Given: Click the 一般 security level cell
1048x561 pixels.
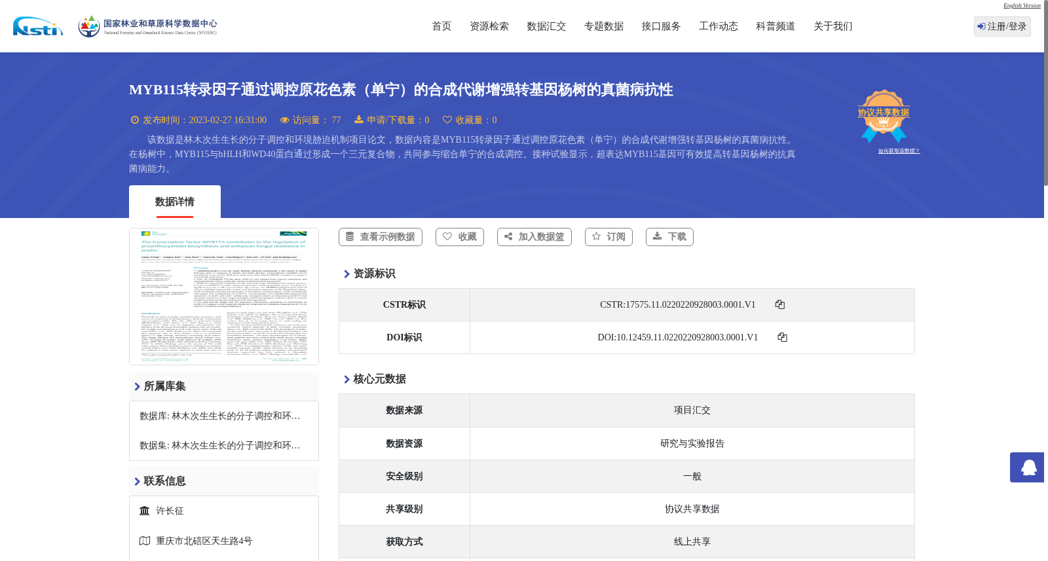Looking at the screenshot, I should click(x=692, y=476).
